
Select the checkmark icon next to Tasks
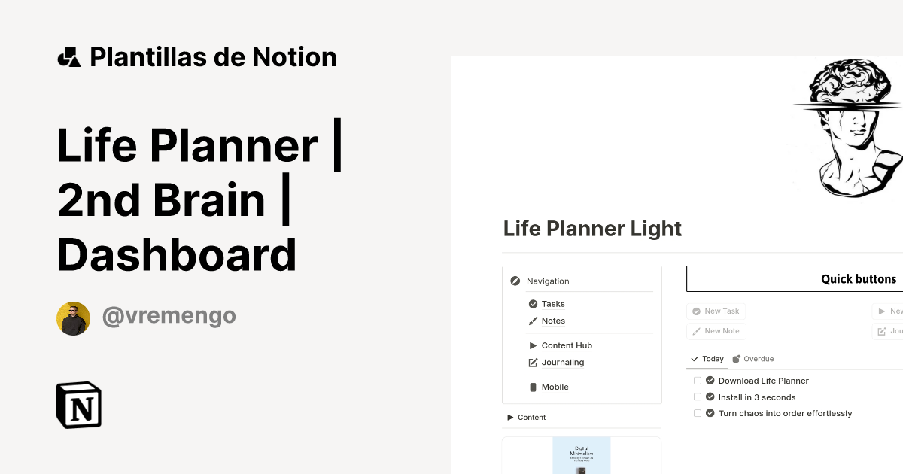tap(533, 304)
